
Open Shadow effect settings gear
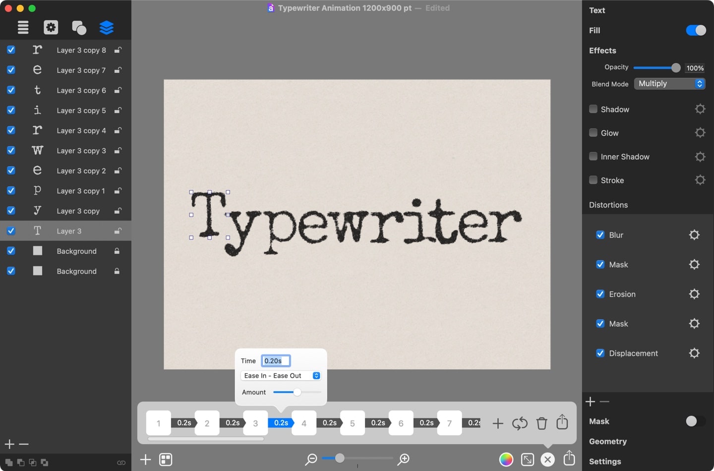click(700, 109)
